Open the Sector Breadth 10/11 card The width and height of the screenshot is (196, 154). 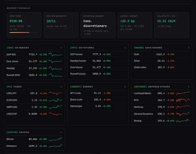pos(61,25)
